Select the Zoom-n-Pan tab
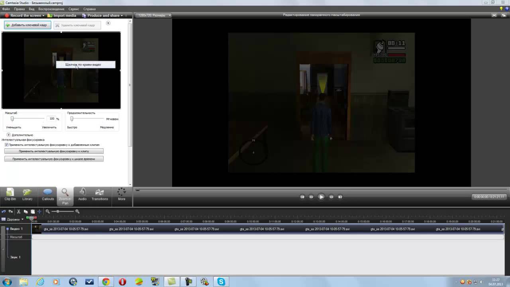The width and height of the screenshot is (510, 287). click(x=65, y=197)
